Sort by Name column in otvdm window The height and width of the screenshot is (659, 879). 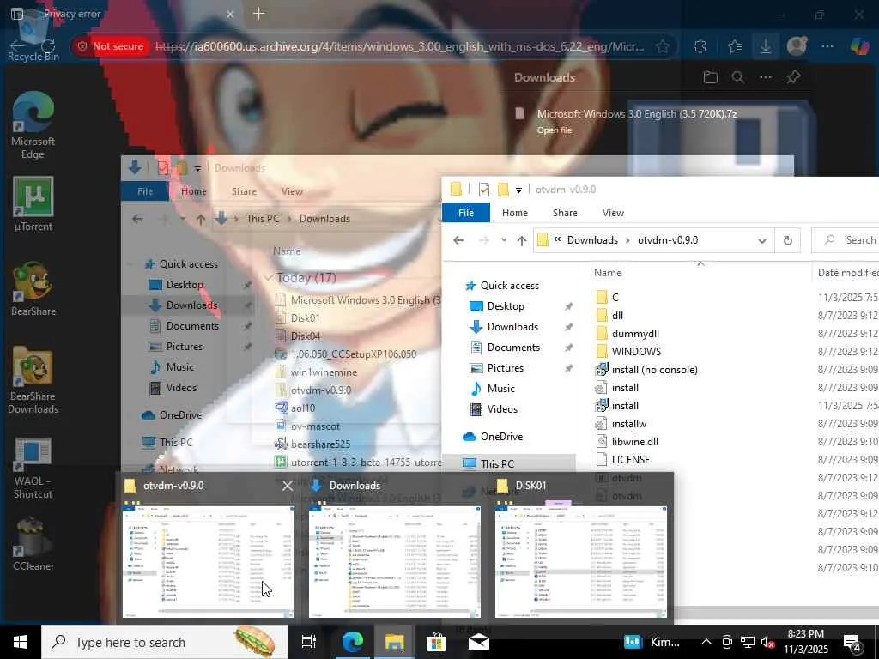tap(608, 273)
